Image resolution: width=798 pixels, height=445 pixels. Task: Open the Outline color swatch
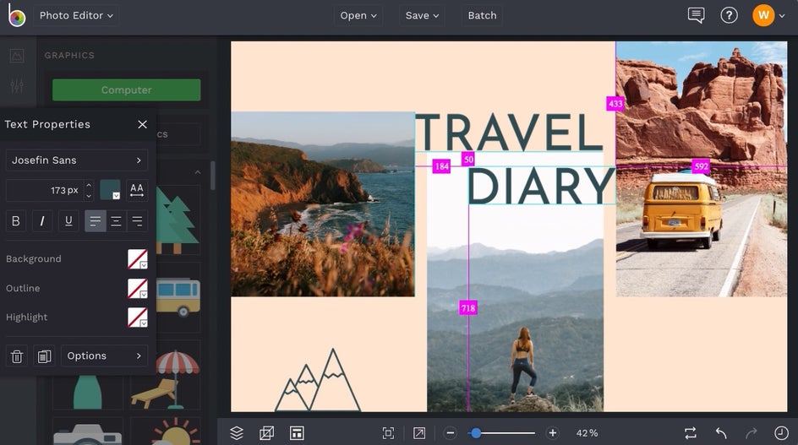[138, 288]
